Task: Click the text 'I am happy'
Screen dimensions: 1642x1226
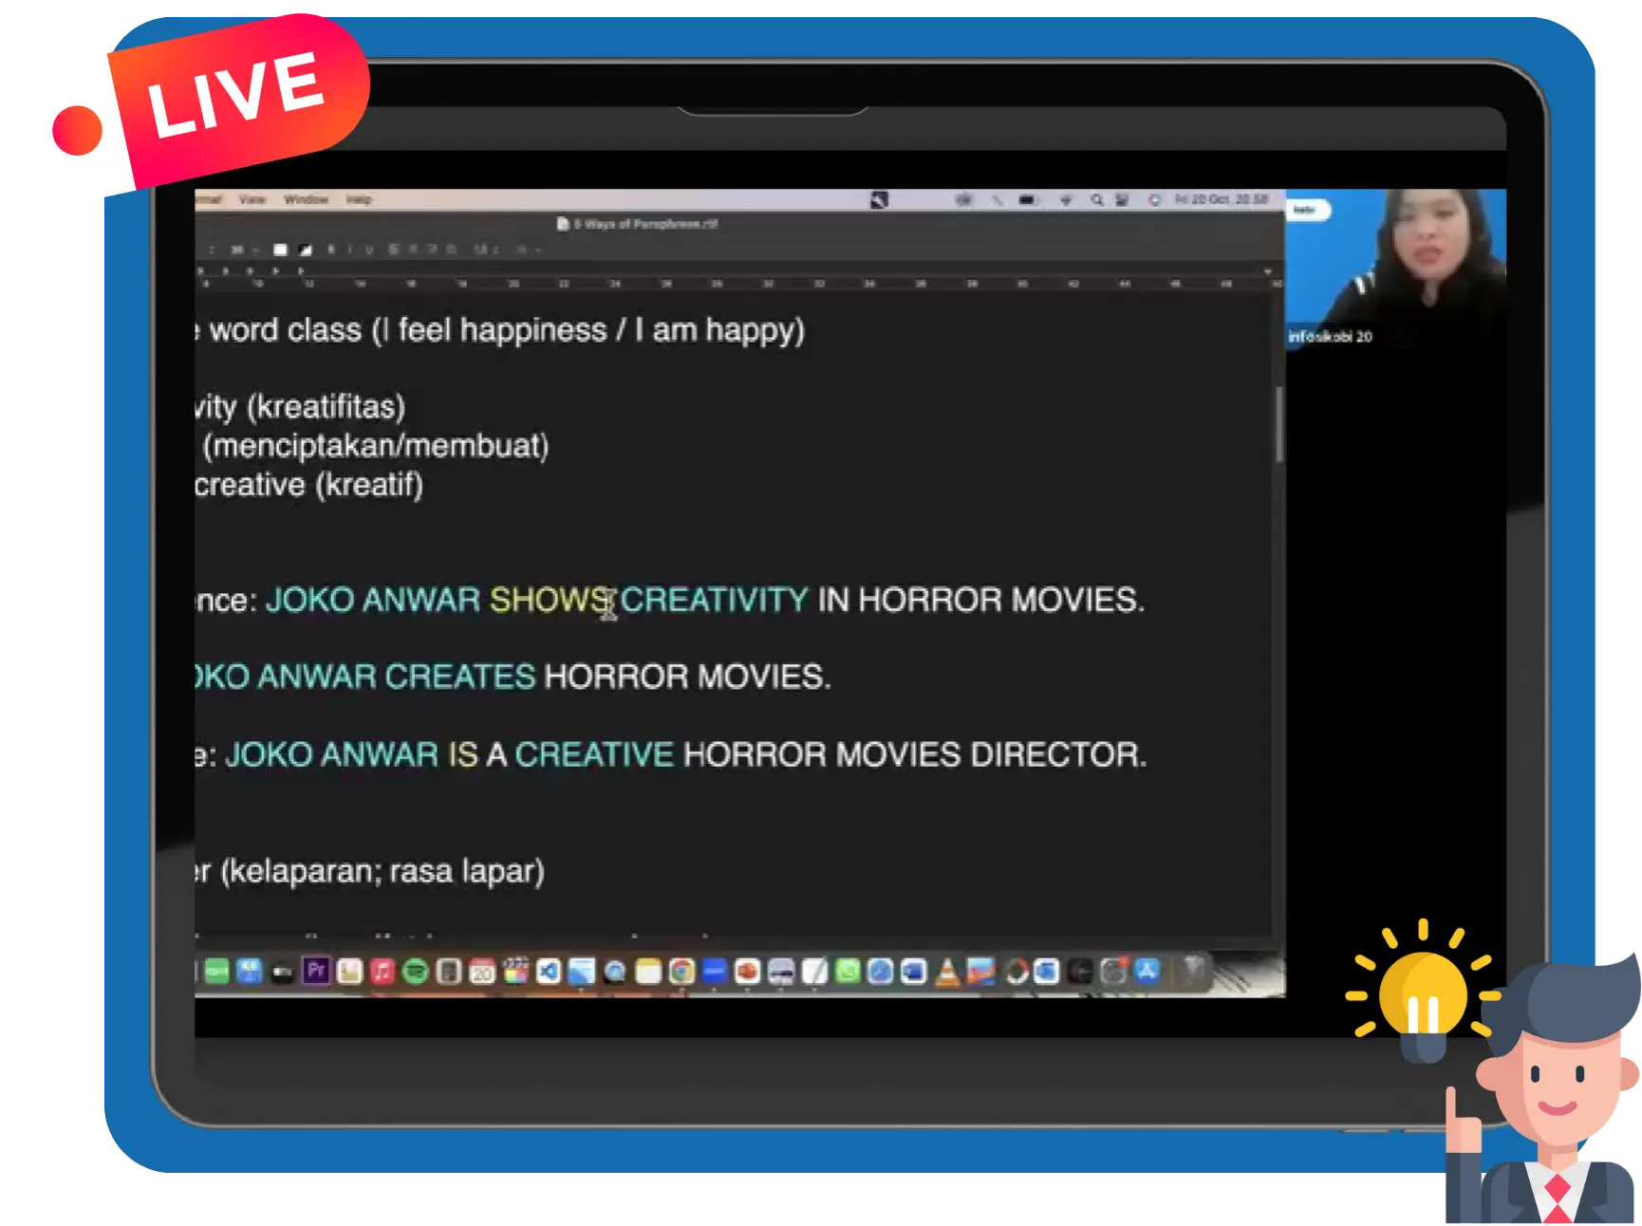Action: (715, 330)
